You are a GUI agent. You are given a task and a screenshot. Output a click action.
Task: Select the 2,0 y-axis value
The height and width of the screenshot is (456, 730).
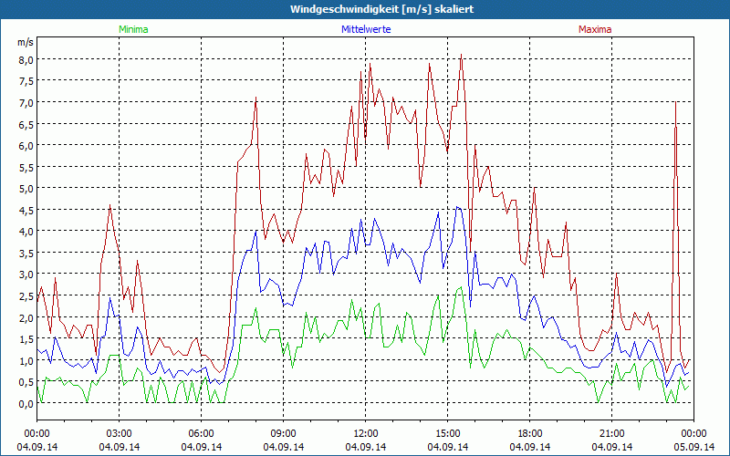26,317
